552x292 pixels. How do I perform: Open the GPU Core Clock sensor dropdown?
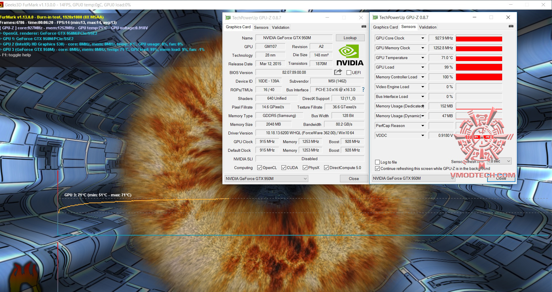pos(423,38)
